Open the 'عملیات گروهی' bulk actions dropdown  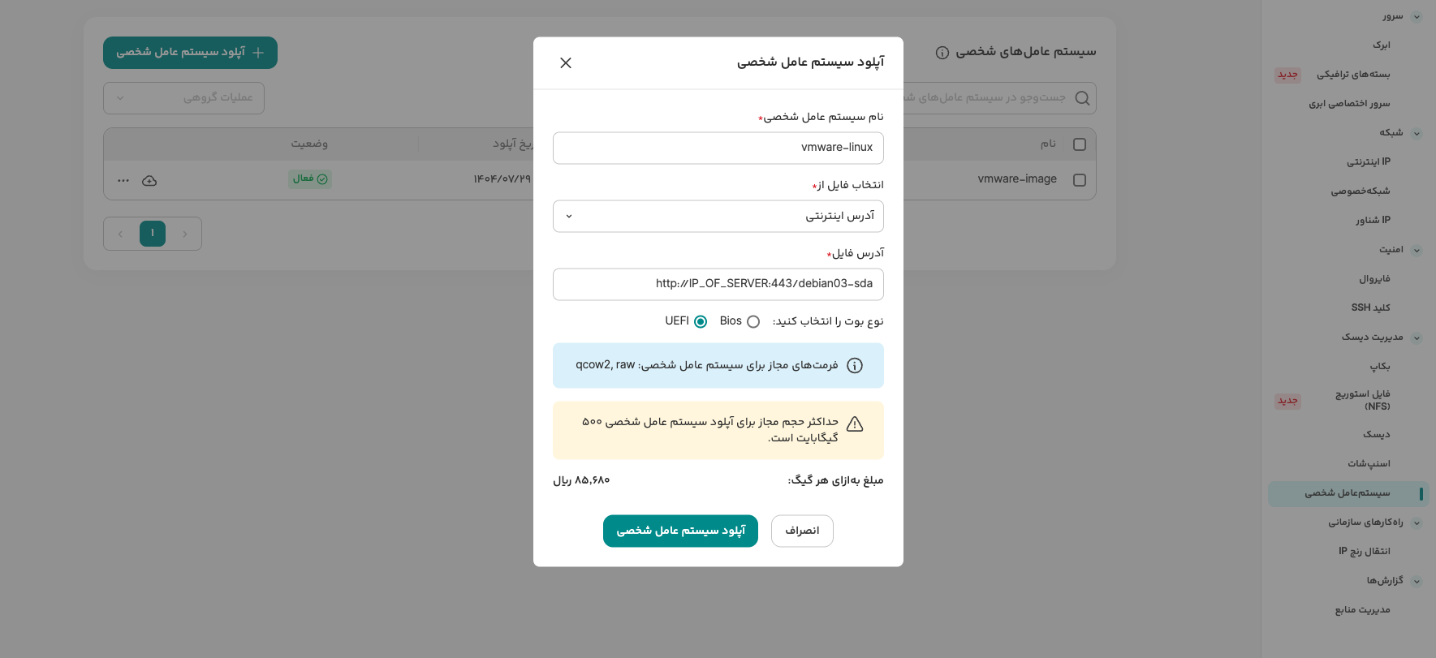click(x=183, y=98)
